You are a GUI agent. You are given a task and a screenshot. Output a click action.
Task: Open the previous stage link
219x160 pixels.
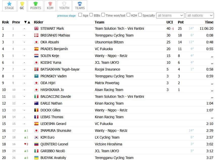pyautogui.click(x=66, y=16)
